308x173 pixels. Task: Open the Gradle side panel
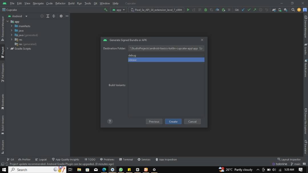coord(305,49)
